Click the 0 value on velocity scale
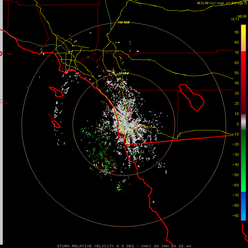 [238, 124]
